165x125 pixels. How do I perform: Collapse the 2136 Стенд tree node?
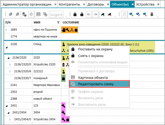coord(7,47)
